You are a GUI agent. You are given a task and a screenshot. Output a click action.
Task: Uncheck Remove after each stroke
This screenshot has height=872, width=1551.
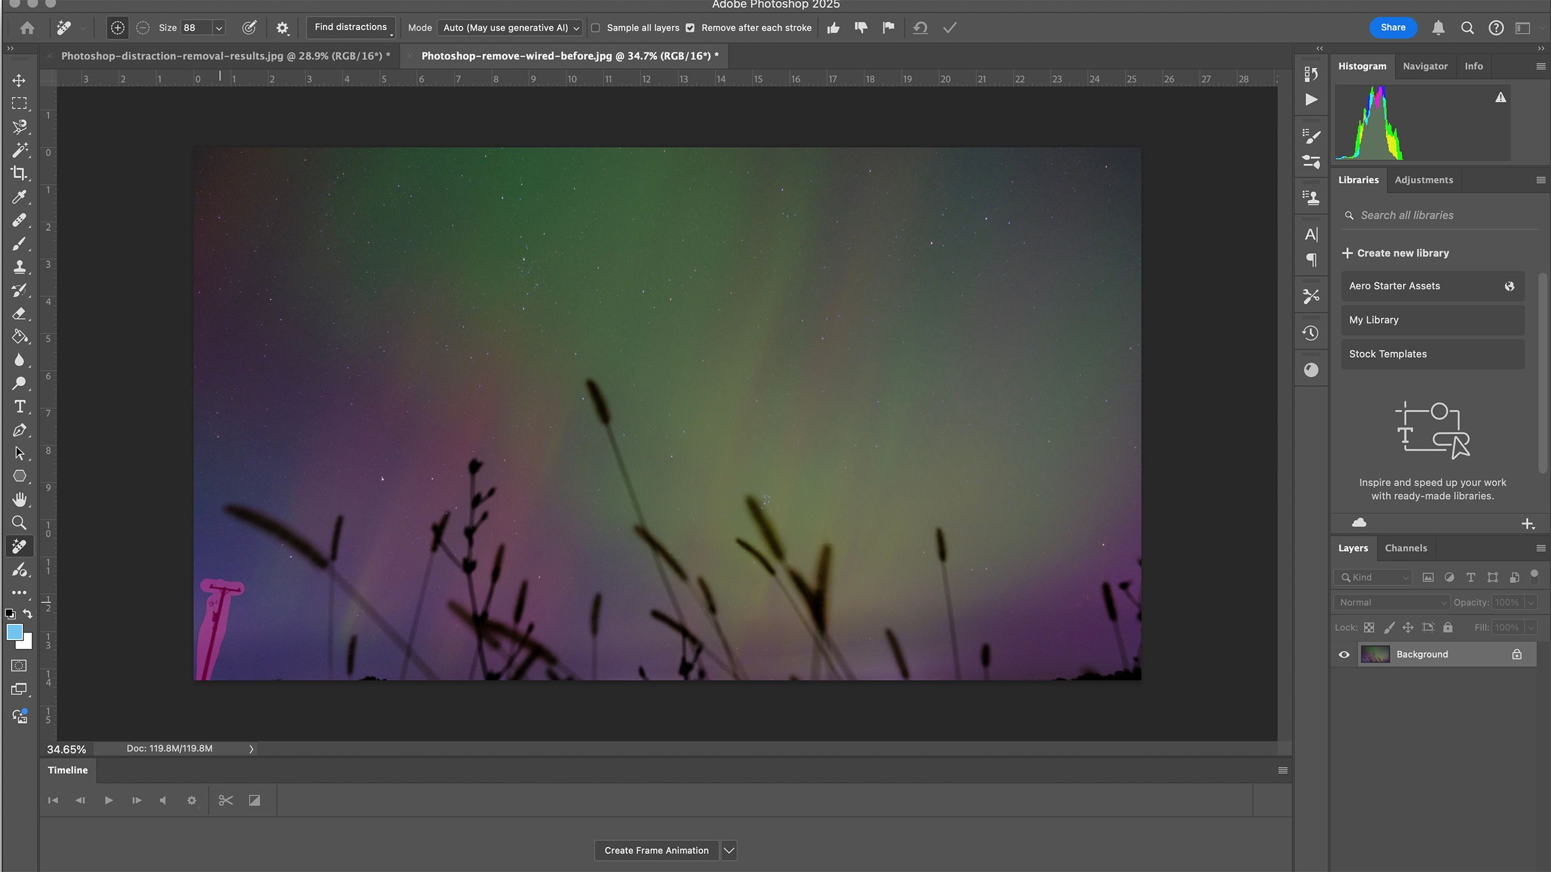(690, 28)
